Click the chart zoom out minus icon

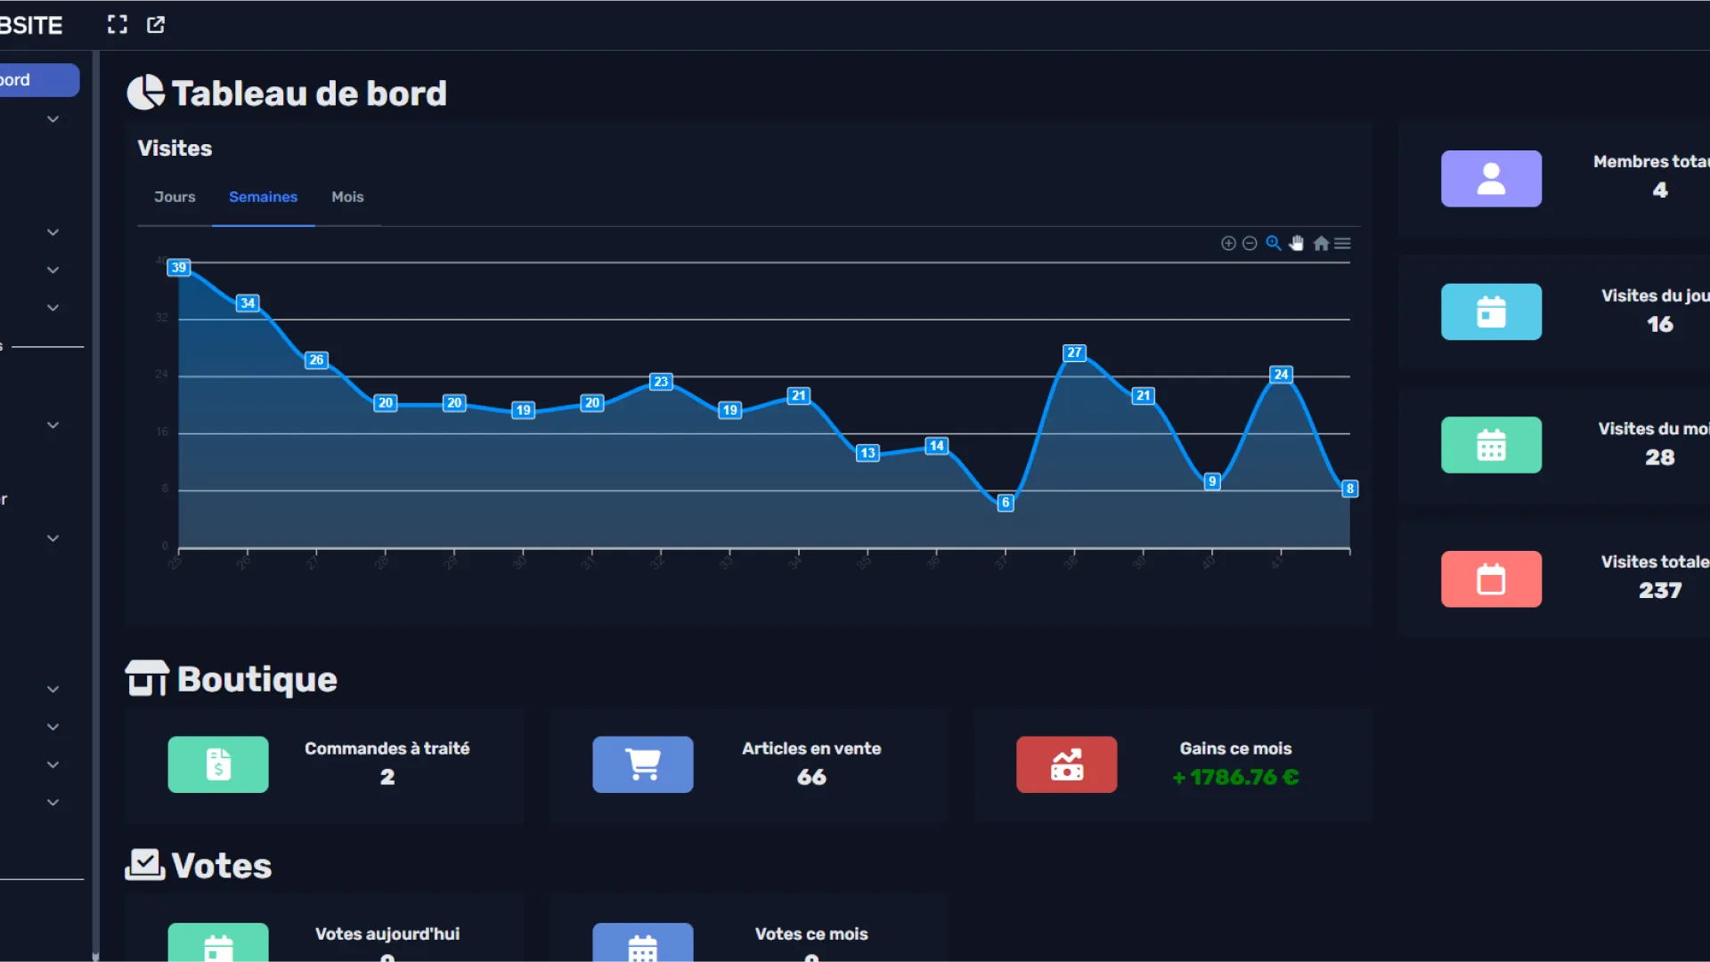pyautogui.click(x=1250, y=243)
